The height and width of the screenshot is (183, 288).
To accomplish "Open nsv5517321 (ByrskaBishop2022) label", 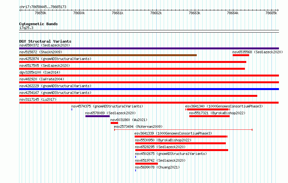I will (217, 113).
